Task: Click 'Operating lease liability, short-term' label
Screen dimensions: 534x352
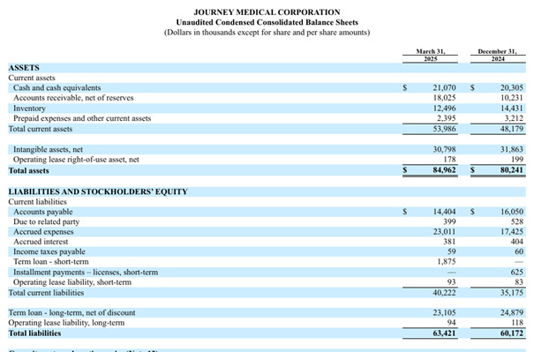Action: click(72, 282)
